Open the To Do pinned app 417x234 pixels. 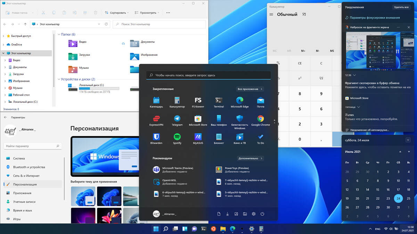(261, 139)
